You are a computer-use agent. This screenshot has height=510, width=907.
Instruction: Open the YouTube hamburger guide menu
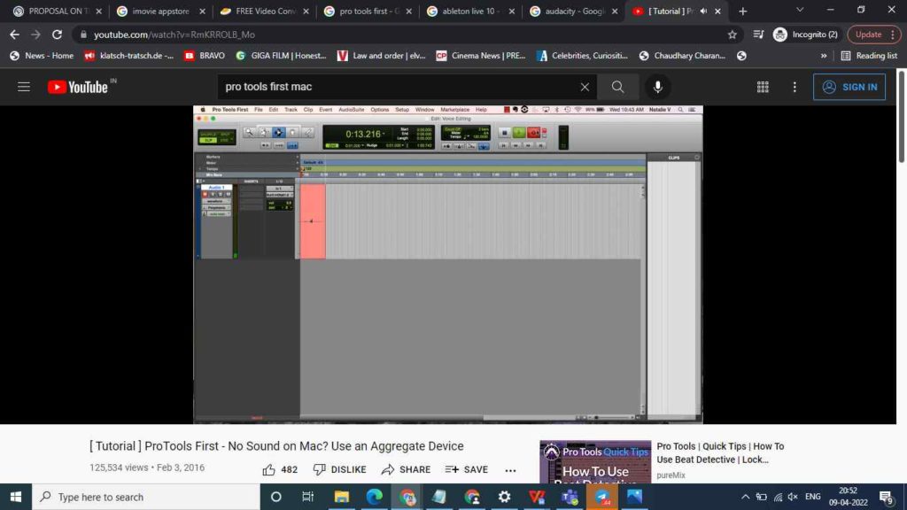[x=24, y=87]
